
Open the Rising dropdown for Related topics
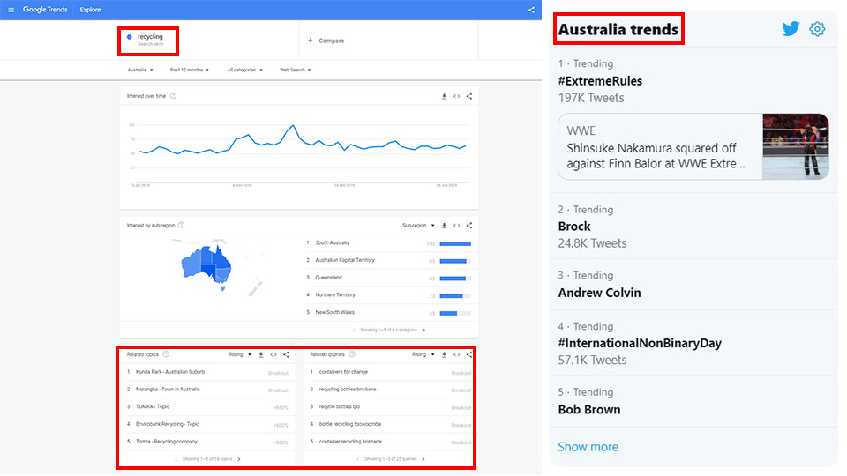click(x=240, y=354)
